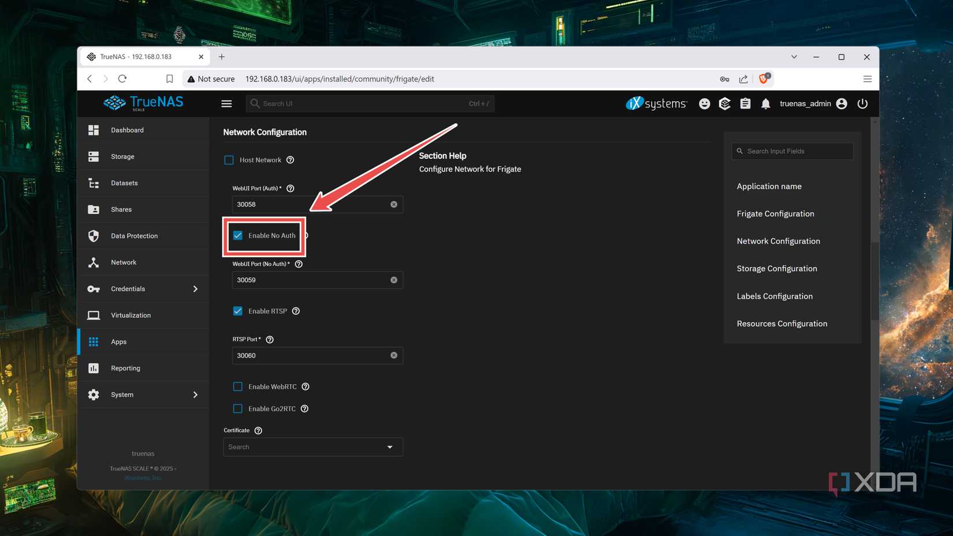This screenshot has width=953, height=536.
Task: Jump to Resources Configuration section
Action: [x=782, y=323]
